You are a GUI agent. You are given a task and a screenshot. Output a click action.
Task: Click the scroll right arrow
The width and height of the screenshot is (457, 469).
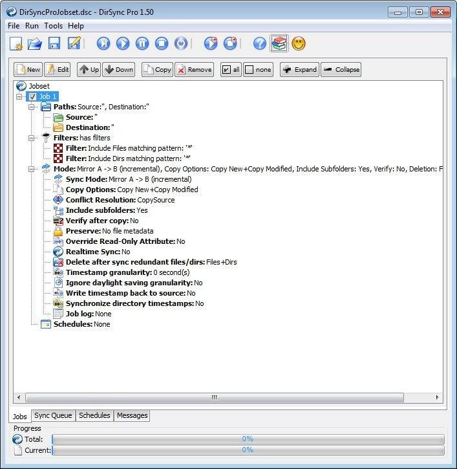(x=437, y=397)
